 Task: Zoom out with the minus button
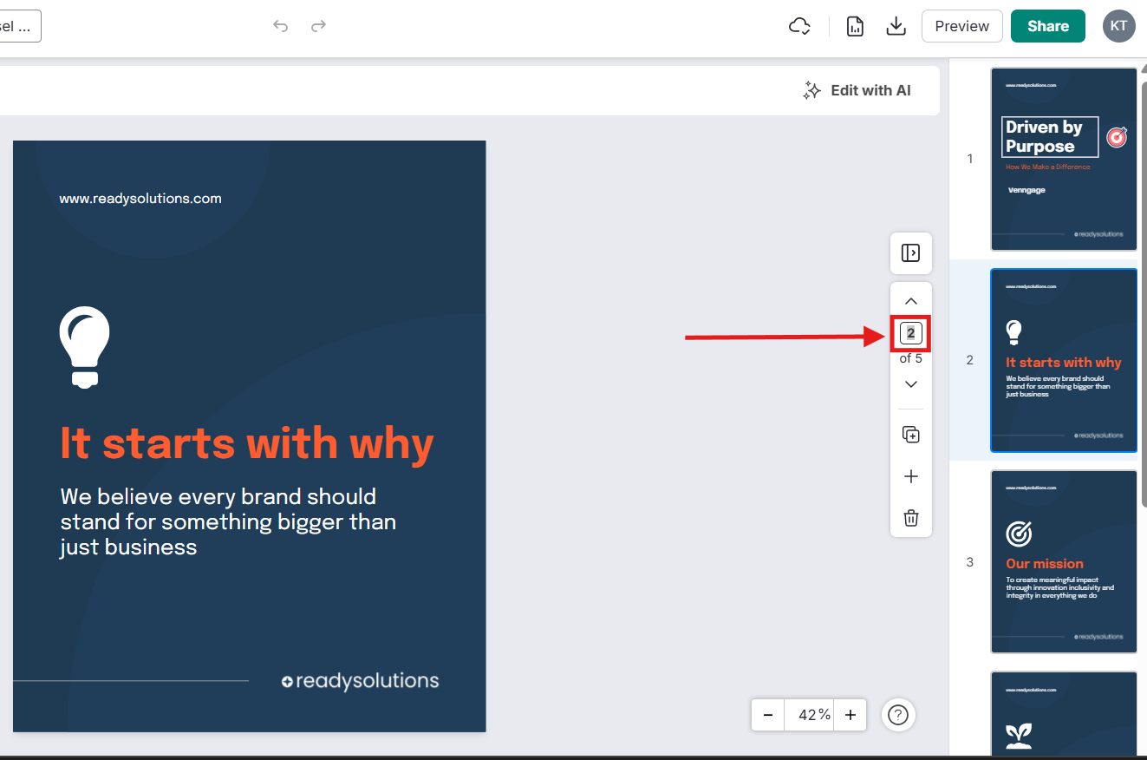click(x=767, y=715)
